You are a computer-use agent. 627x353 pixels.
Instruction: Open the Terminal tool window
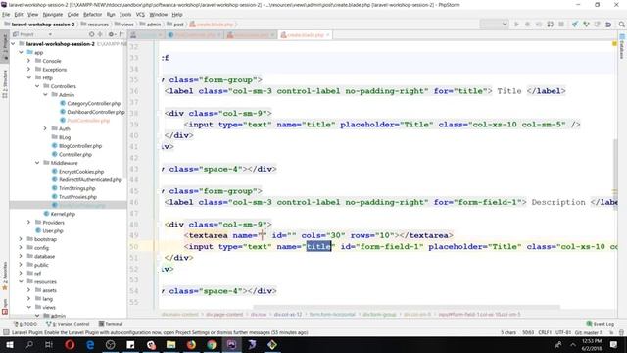point(111,324)
